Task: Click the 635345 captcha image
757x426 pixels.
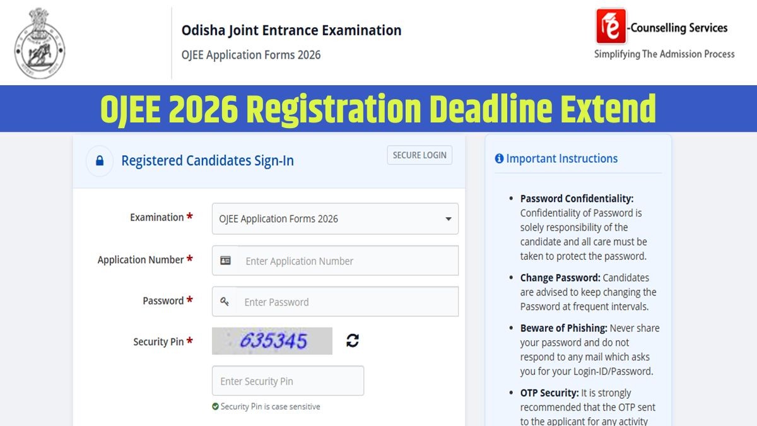Action: pyautogui.click(x=272, y=341)
